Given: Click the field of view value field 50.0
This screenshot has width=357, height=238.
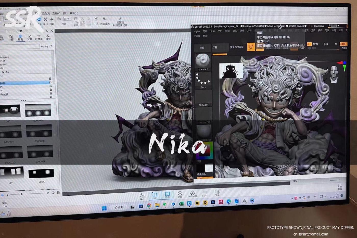Looking at the screenshot, I should point(67,19).
